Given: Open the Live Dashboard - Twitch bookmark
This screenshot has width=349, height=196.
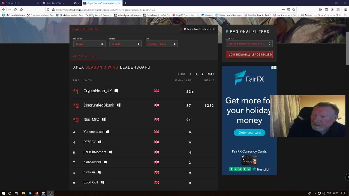Looking at the screenshot, I should click(x=258, y=15).
